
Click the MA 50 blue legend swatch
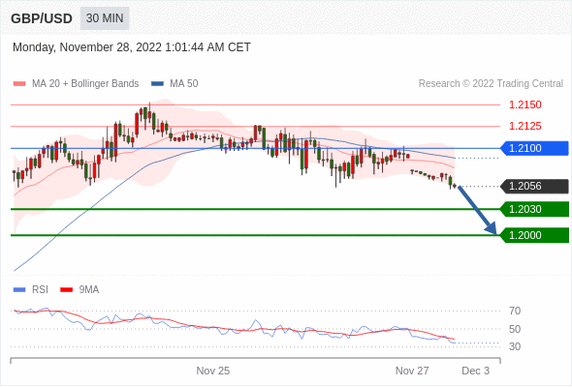(x=157, y=84)
